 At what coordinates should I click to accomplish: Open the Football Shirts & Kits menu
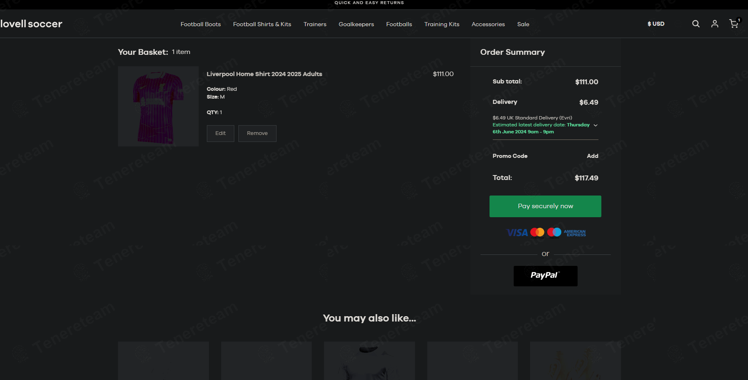(262, 24)
